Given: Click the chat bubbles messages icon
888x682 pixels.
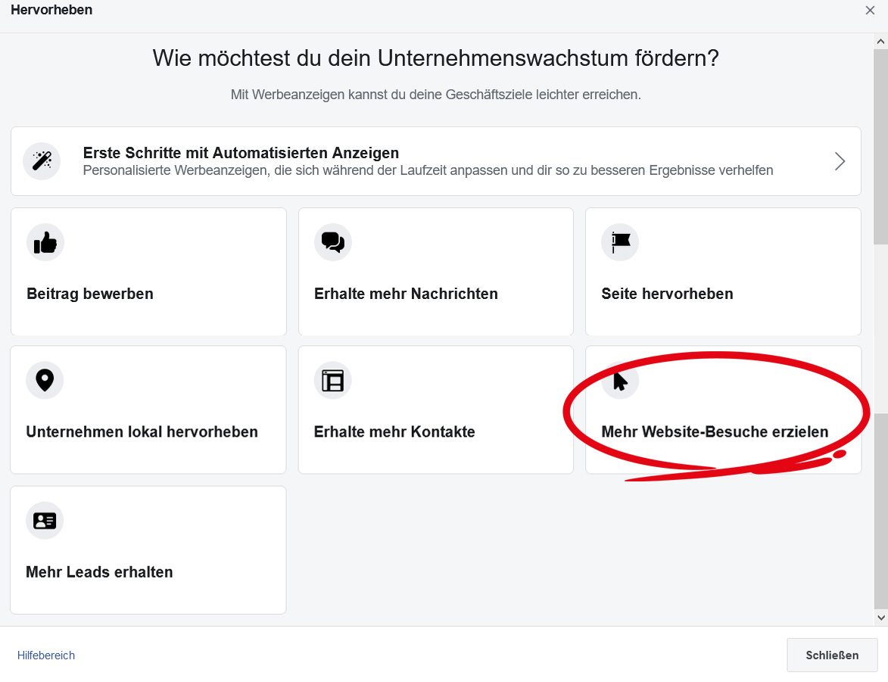Looking at the screenshot, I should click(333, 242).
